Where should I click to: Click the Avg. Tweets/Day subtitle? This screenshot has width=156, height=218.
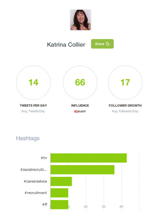33,111
